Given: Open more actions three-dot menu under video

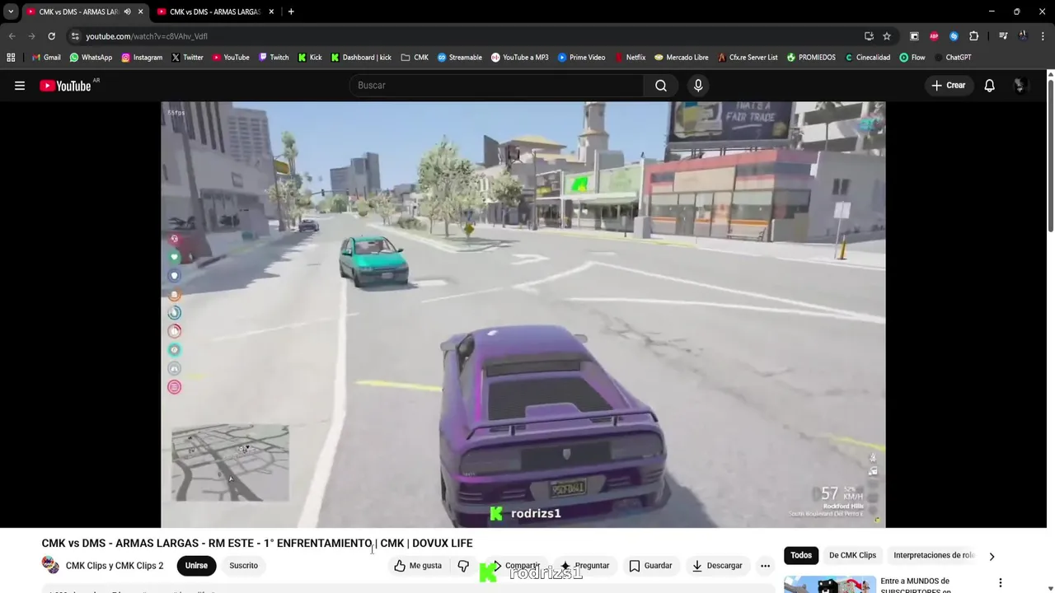Looking at the screenshot, I should tap(765, 566).
